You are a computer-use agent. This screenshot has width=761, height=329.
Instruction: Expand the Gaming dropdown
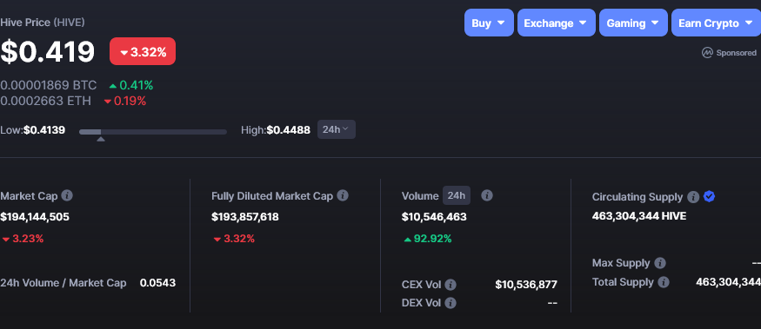(x=633, y=23)
